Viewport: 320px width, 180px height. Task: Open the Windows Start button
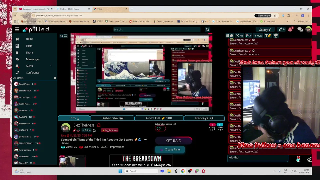tap(120, 171)
